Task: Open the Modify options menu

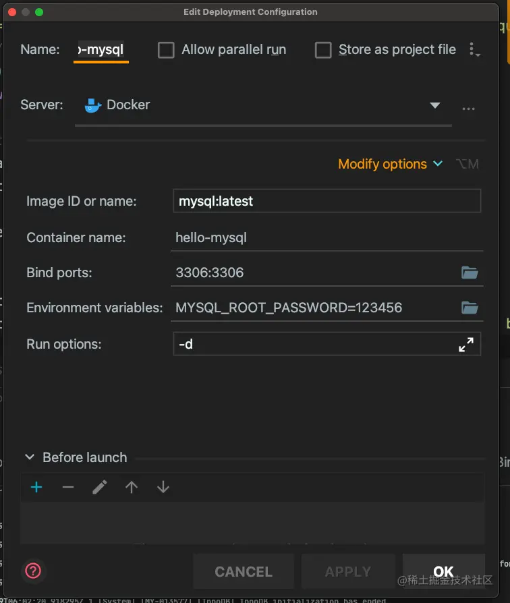Action: coord(390,164)
